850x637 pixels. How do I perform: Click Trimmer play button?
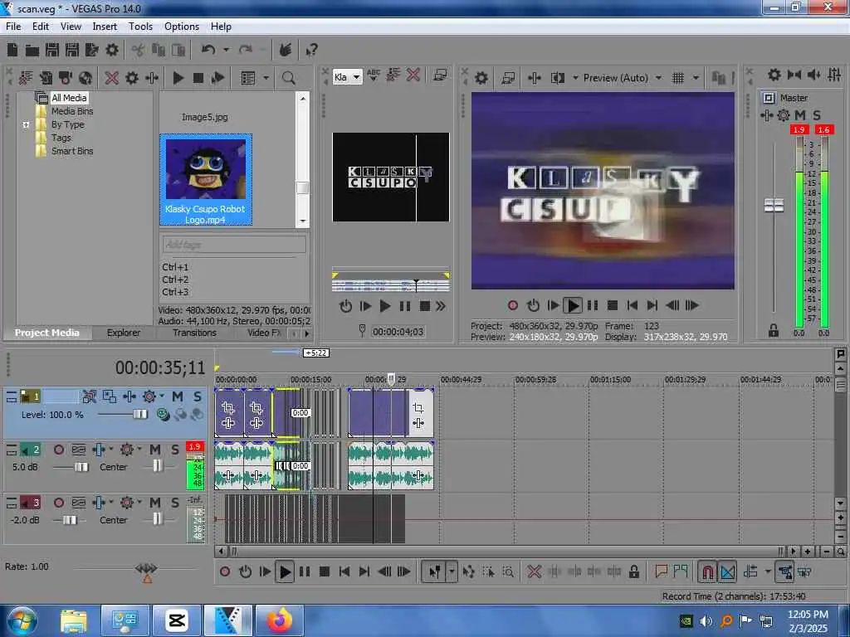[x=385, y=306]
